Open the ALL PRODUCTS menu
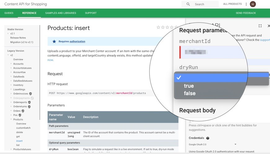 point(232,4)
